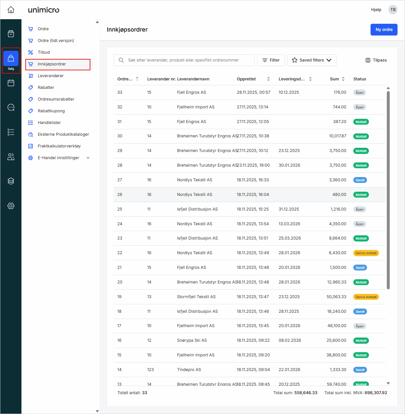Sort orders by Opprettet column
405x414 pixels.
tap(268, 79)
